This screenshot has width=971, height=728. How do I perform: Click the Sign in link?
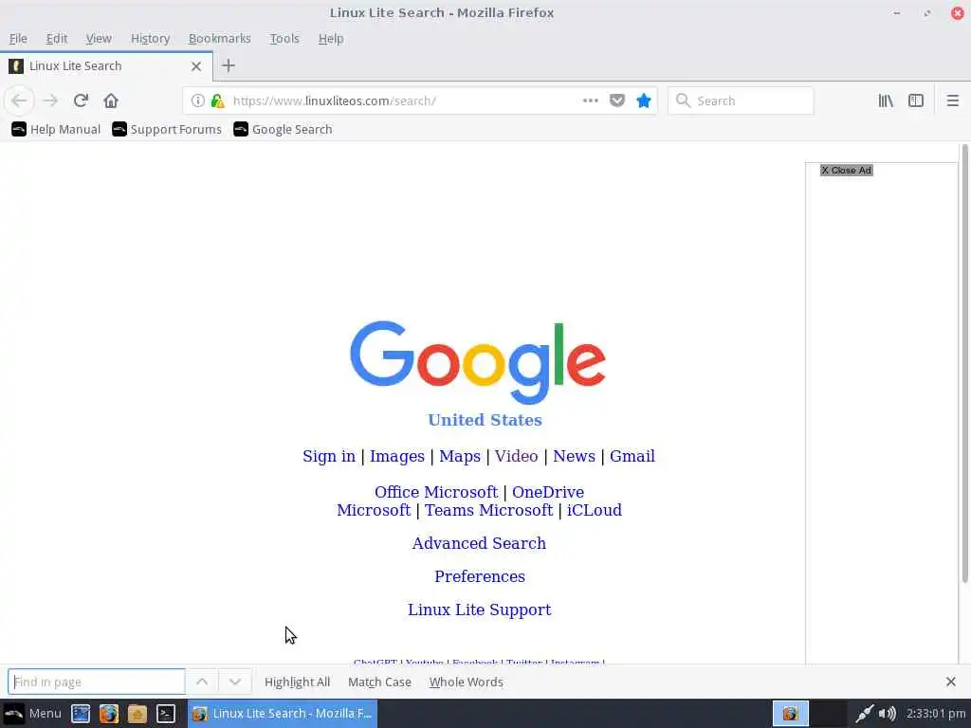pyautogui.click(x=329, y=456)
